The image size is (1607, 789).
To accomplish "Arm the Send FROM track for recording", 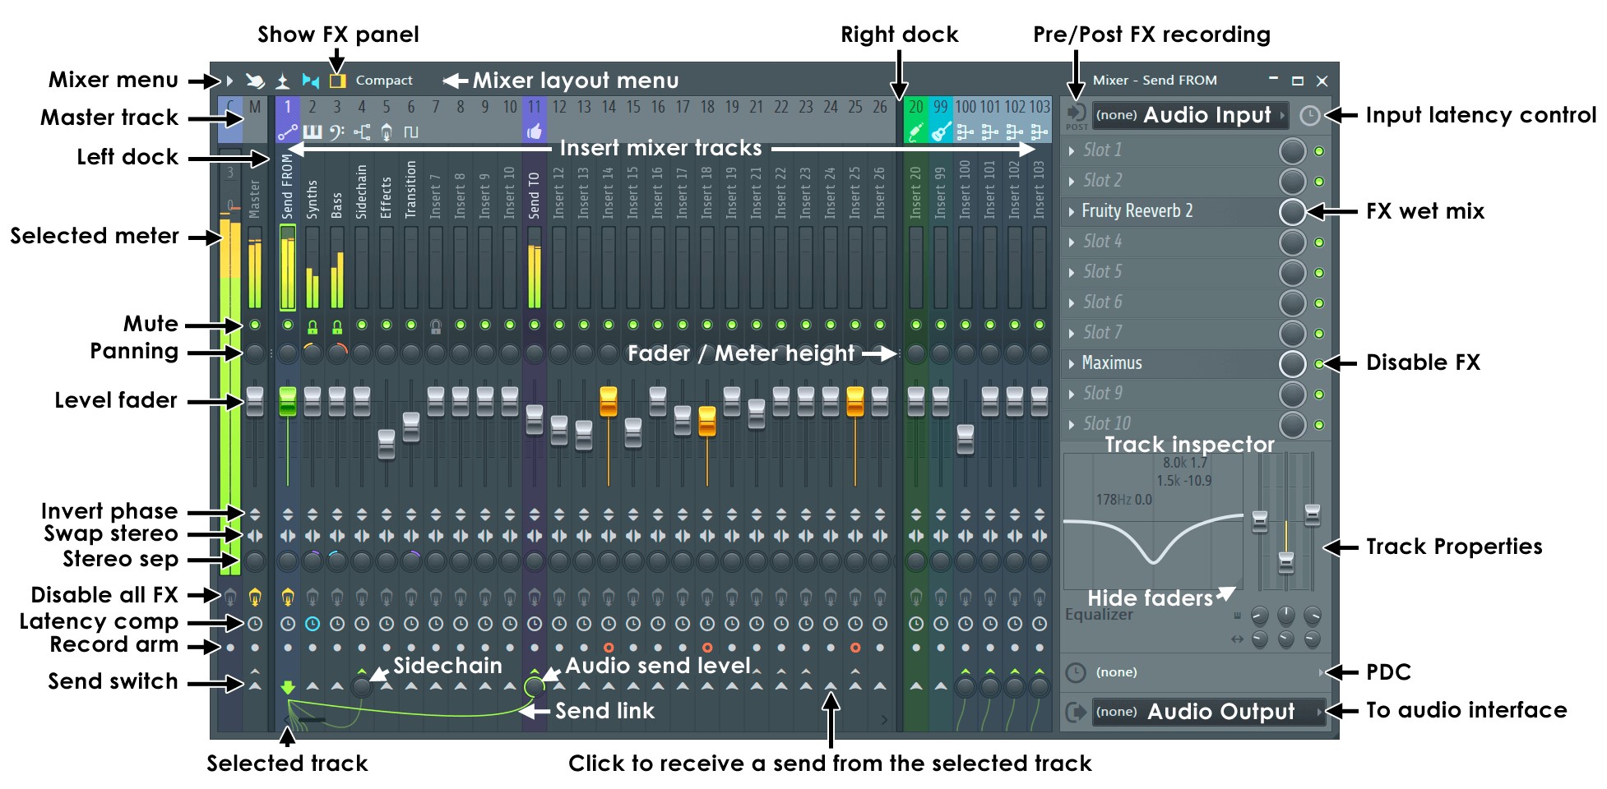I will click(288, 646).
